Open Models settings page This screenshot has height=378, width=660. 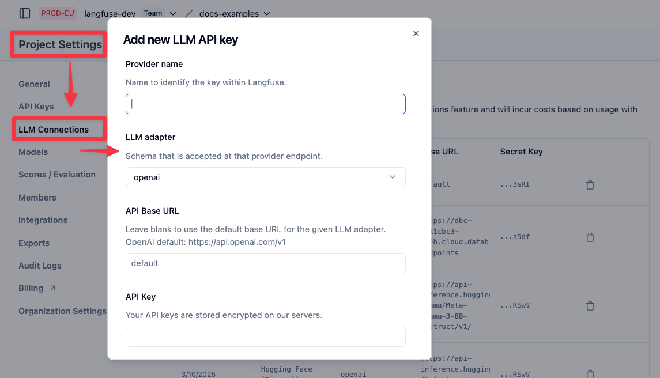[x=33, y=152]
